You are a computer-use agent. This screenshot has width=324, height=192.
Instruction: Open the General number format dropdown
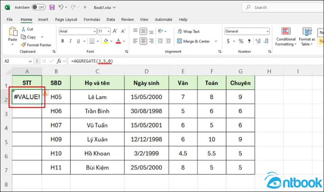coord(268,31)
